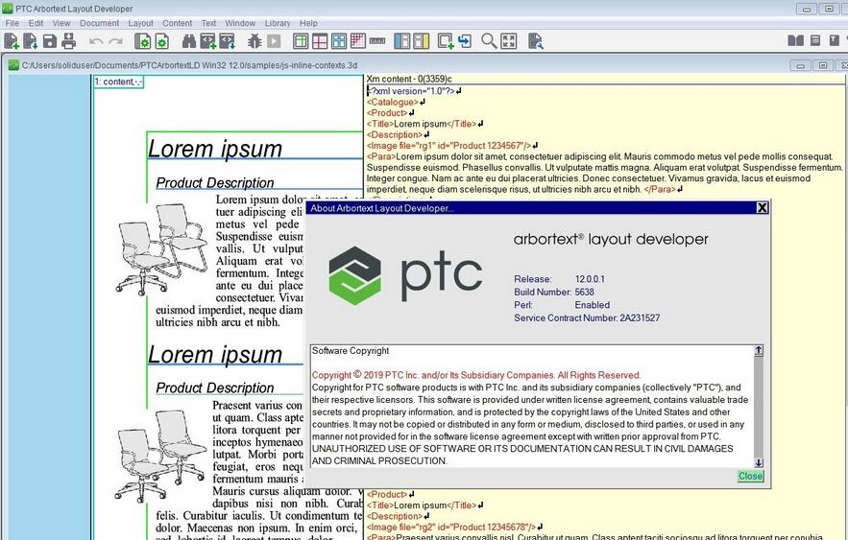
Task: Click the Release 12.0.0.1 value
Action: tap(590, 279)
